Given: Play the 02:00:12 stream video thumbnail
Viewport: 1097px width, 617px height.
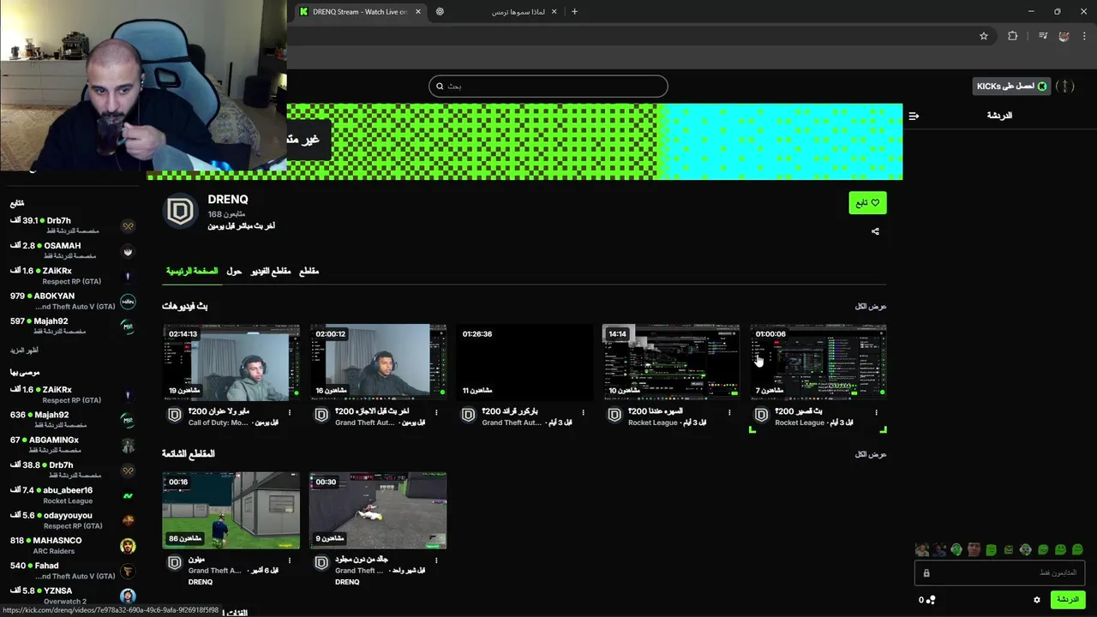Looking at the screenshot, I should [x=378, y=362].
